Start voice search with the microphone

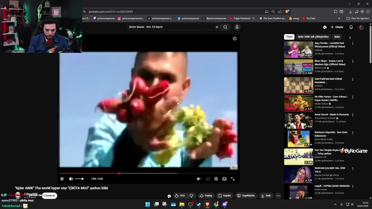[237, 27]
